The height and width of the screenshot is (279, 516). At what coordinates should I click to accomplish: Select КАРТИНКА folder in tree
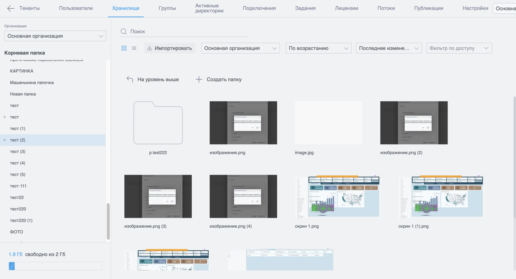21,71
